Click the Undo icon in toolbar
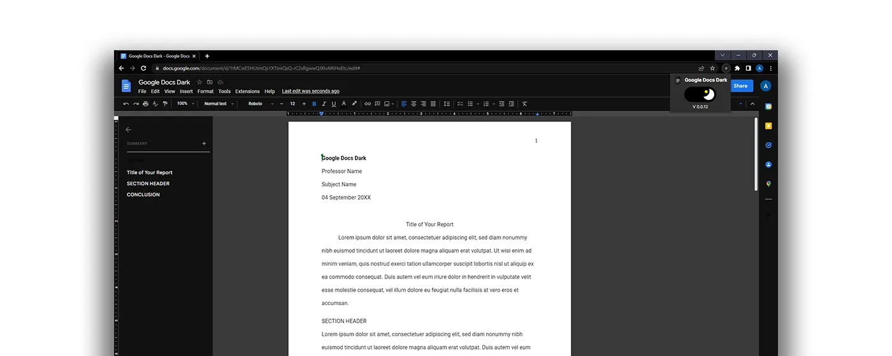The height and width of the screenshot is (356, 892). pyautogui.click(x=126, y=104)
